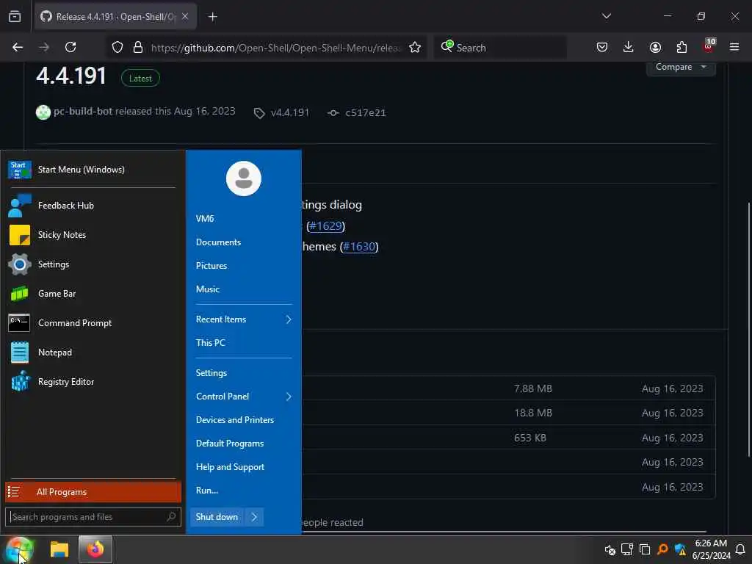Click the Open-Shell start button on taskbar

(x=19, y=549)
